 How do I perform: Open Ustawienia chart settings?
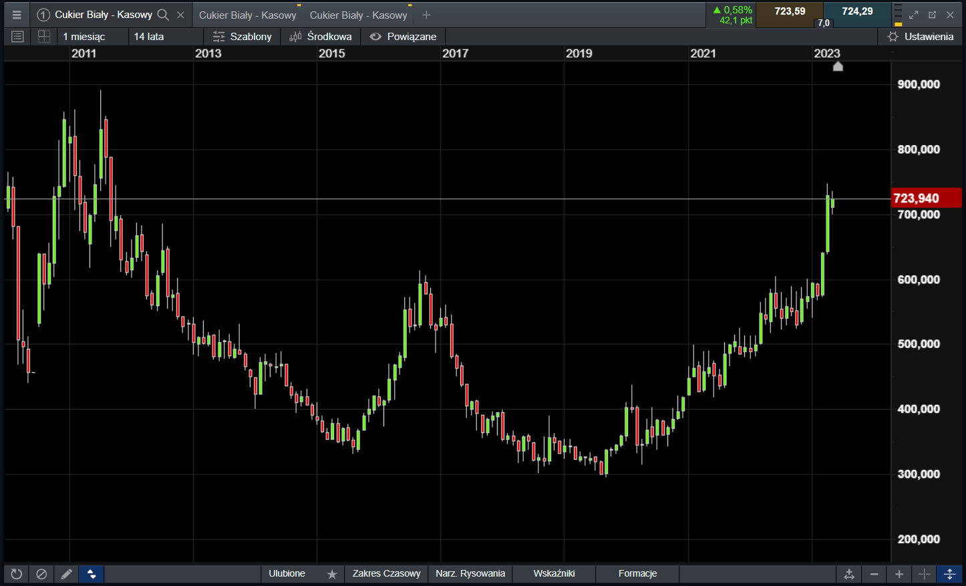[x=920, y=37]
